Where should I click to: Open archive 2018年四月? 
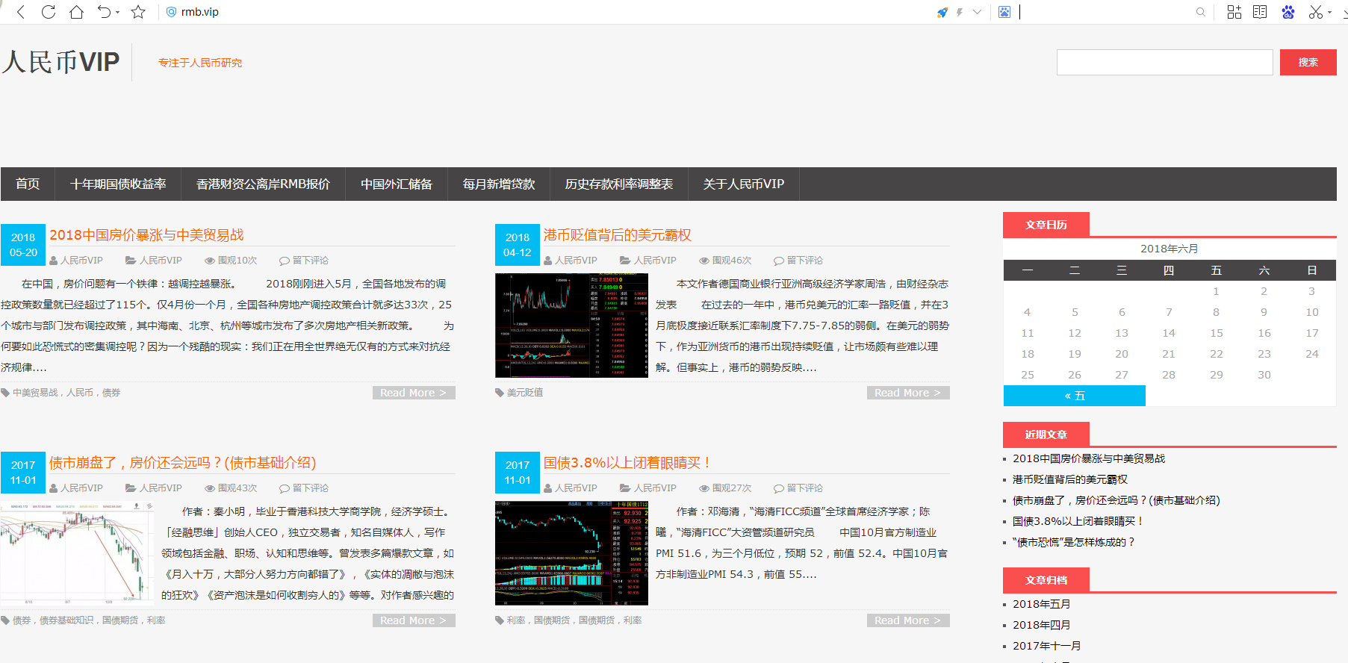tap(1041, 625)
